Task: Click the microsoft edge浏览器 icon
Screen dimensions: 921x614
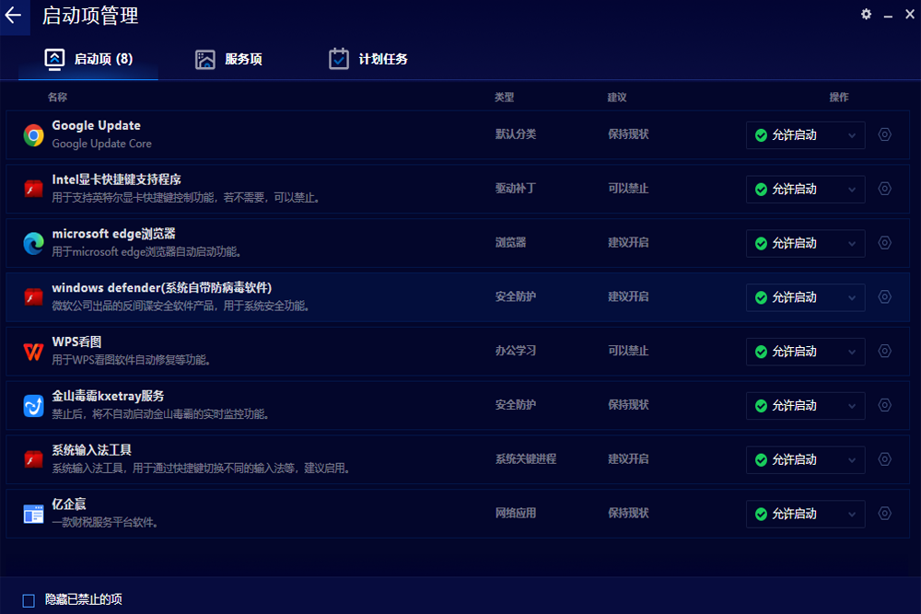Action: tap(34, 243)
